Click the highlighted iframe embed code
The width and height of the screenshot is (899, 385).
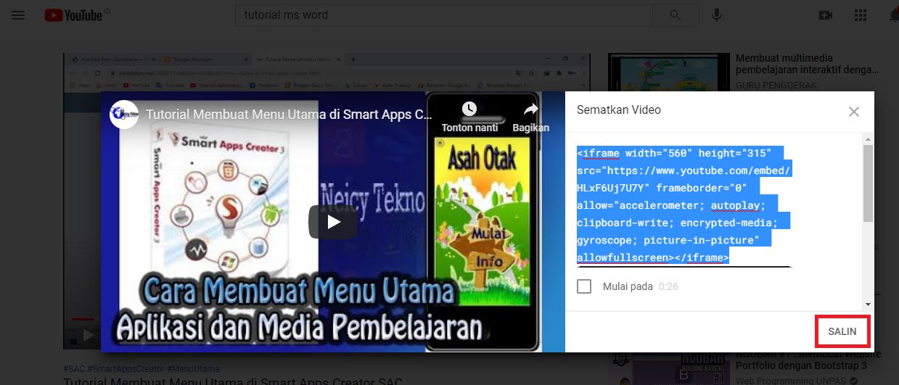click(x=684, y=205)
